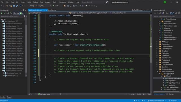Toggle the passed tests filter showing 0
The width and height of the screenshot is (181, 102).
22,13
